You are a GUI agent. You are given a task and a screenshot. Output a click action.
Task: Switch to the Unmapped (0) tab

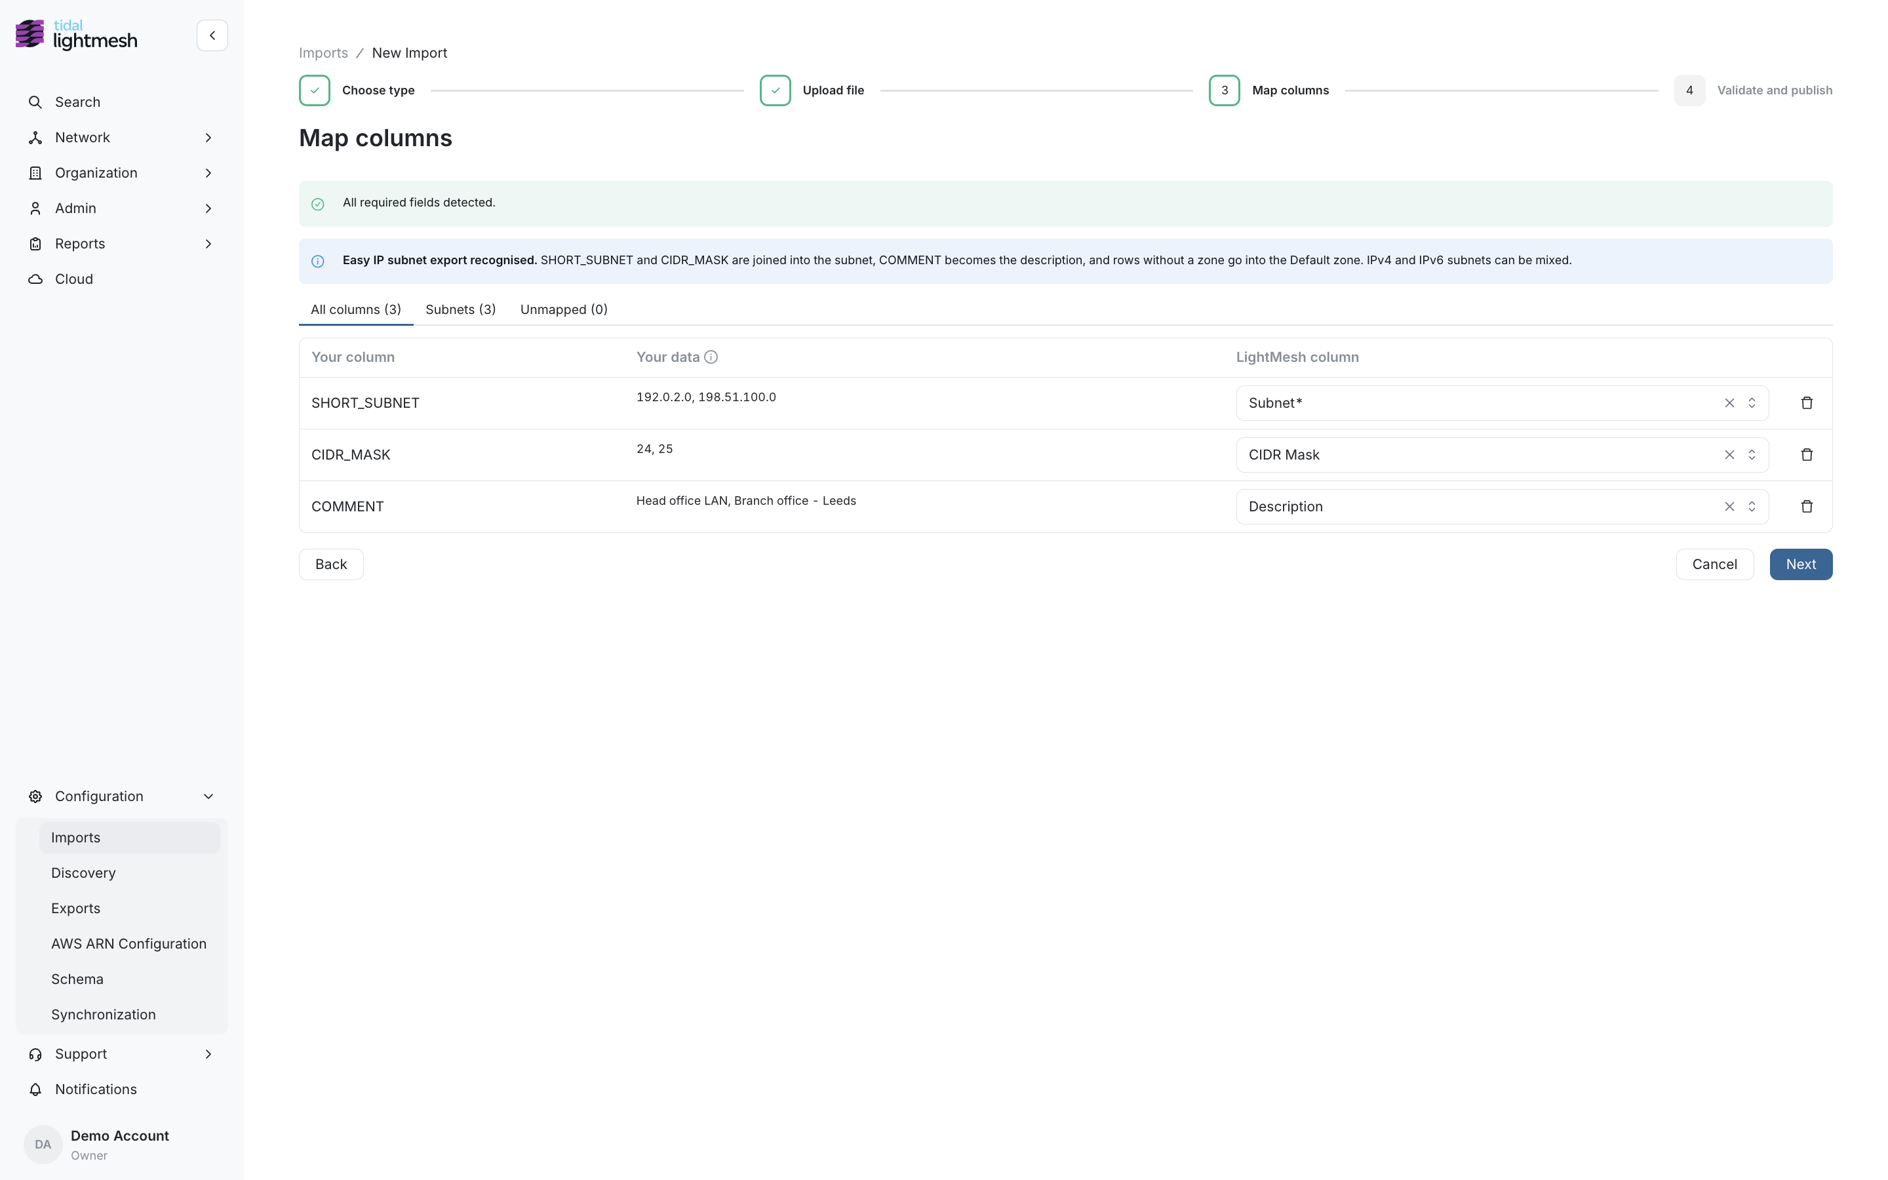(563, 310)
